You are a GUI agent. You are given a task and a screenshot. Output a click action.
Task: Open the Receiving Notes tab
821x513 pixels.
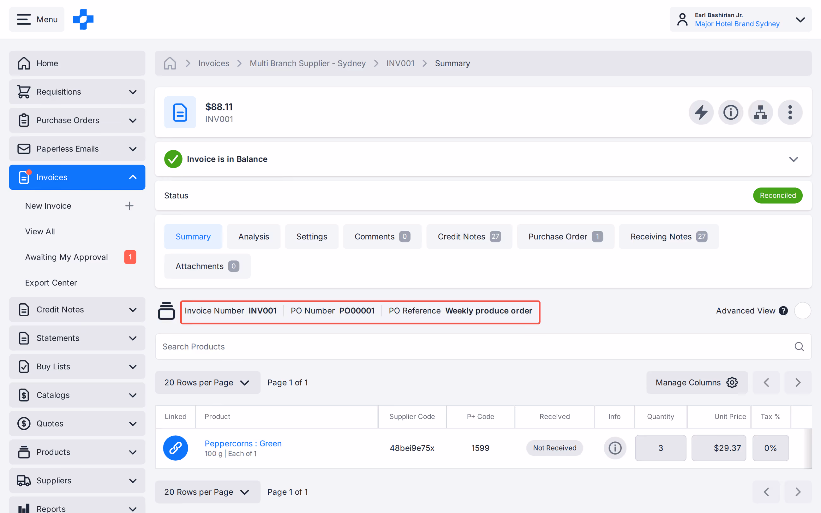(669, 236)
